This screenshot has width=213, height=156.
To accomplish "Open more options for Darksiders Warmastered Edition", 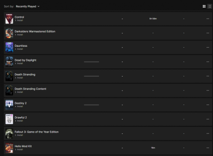I will (208, 33).
